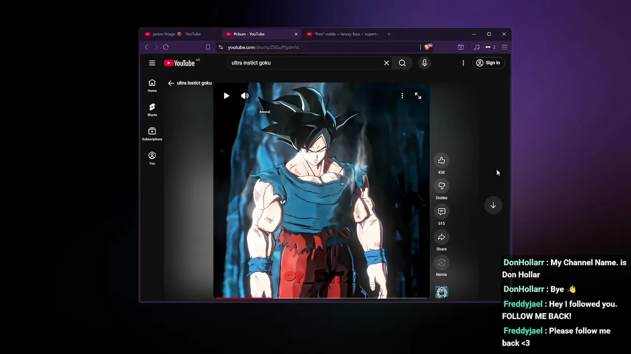The height and width of the screenshot is (354, 631).
Task: Open the YouTube guide hamburger menu
Action: pos(152,63)
